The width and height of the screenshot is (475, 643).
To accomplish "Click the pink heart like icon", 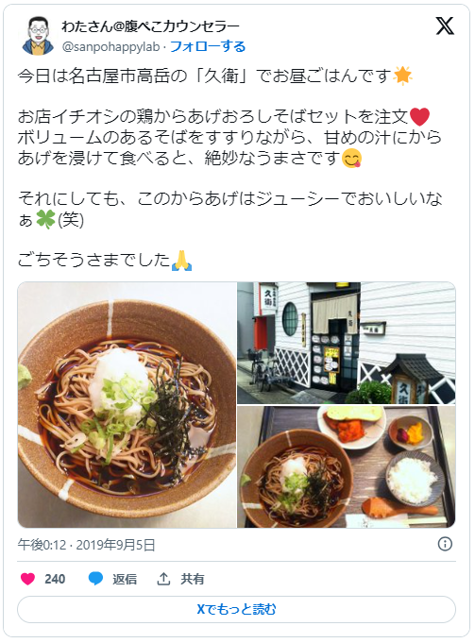I will 28,579.
